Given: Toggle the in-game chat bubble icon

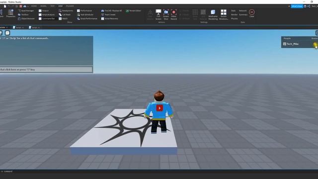Looking at the screenshot, I should [7, 33].
